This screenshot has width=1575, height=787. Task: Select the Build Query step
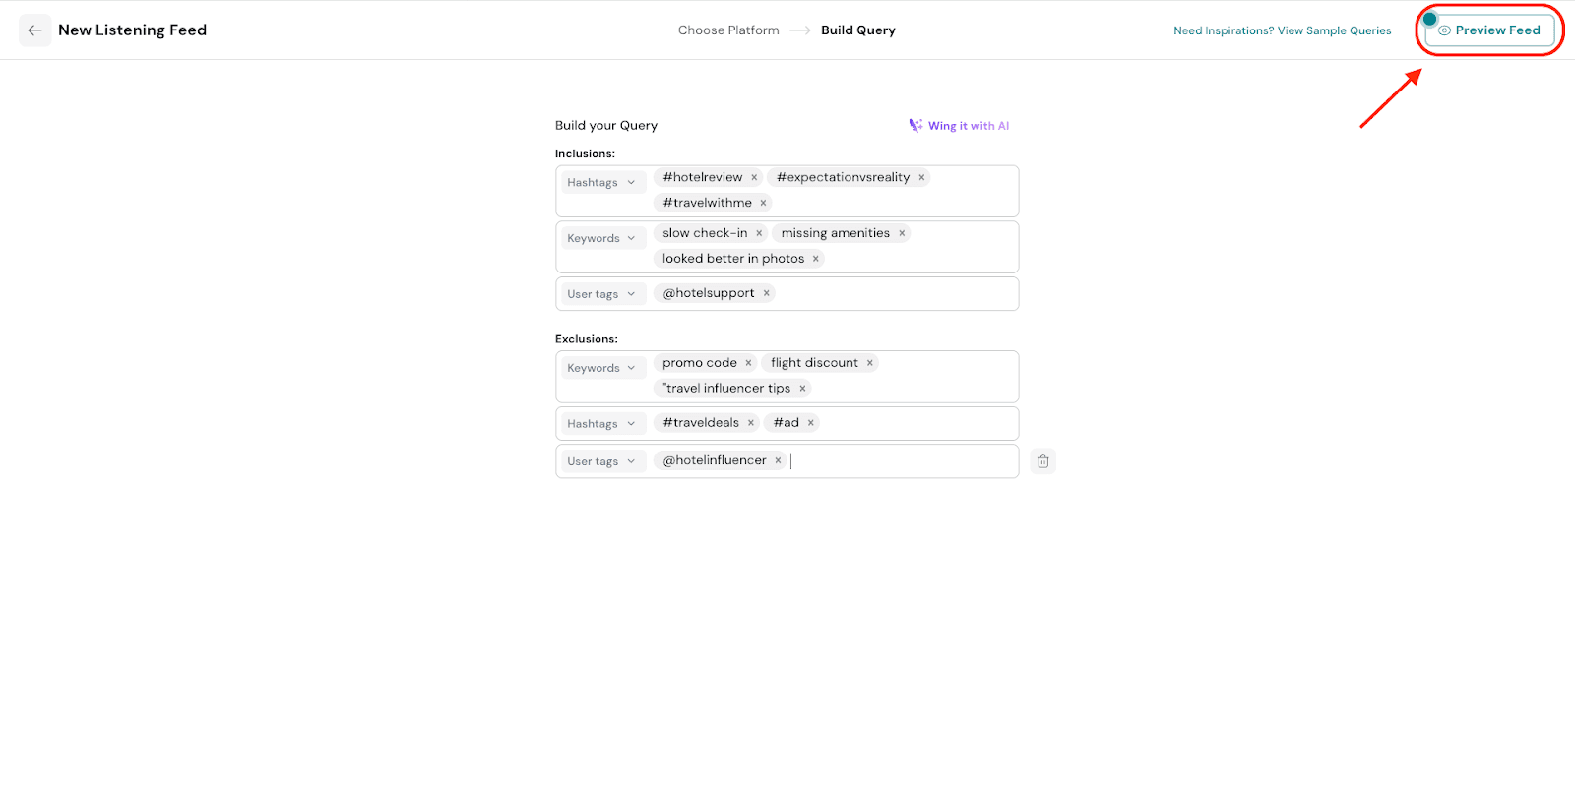(857, 30)
